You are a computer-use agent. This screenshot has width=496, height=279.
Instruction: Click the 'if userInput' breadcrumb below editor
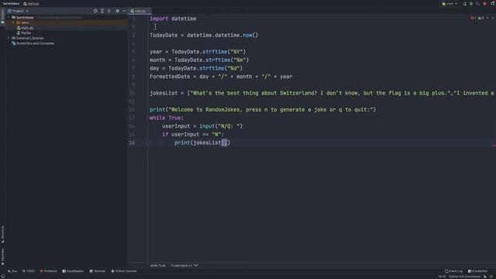[184, 265]
